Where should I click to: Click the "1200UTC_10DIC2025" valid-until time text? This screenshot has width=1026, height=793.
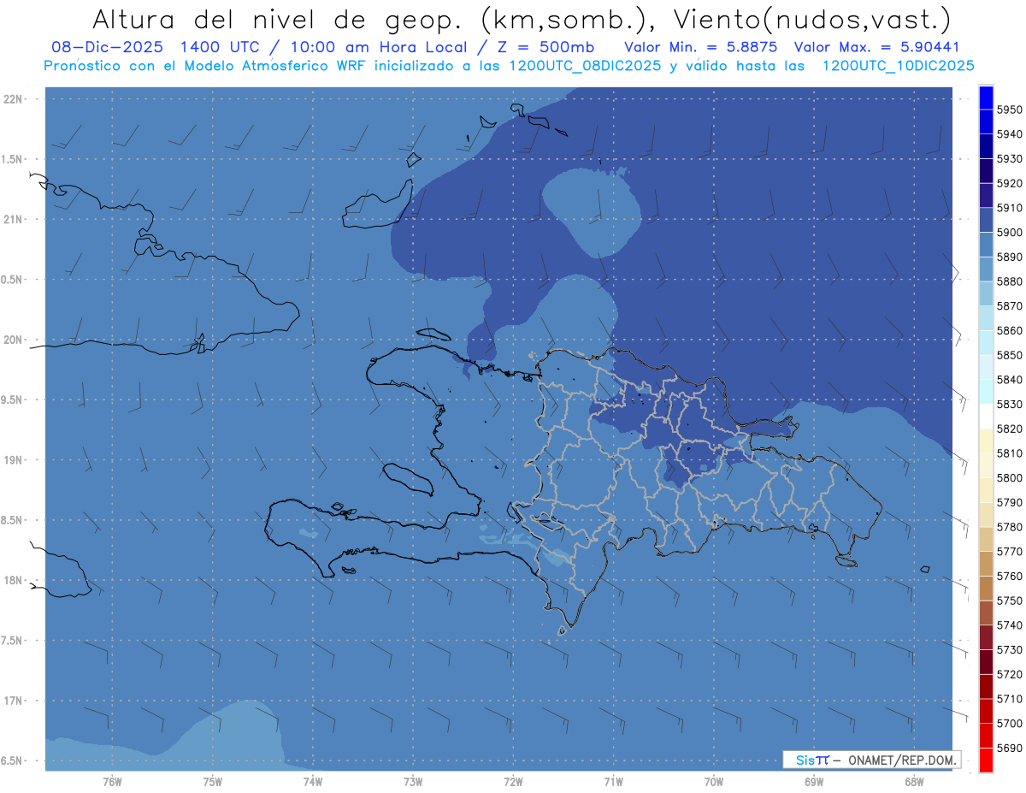click(x=898, y=66)
